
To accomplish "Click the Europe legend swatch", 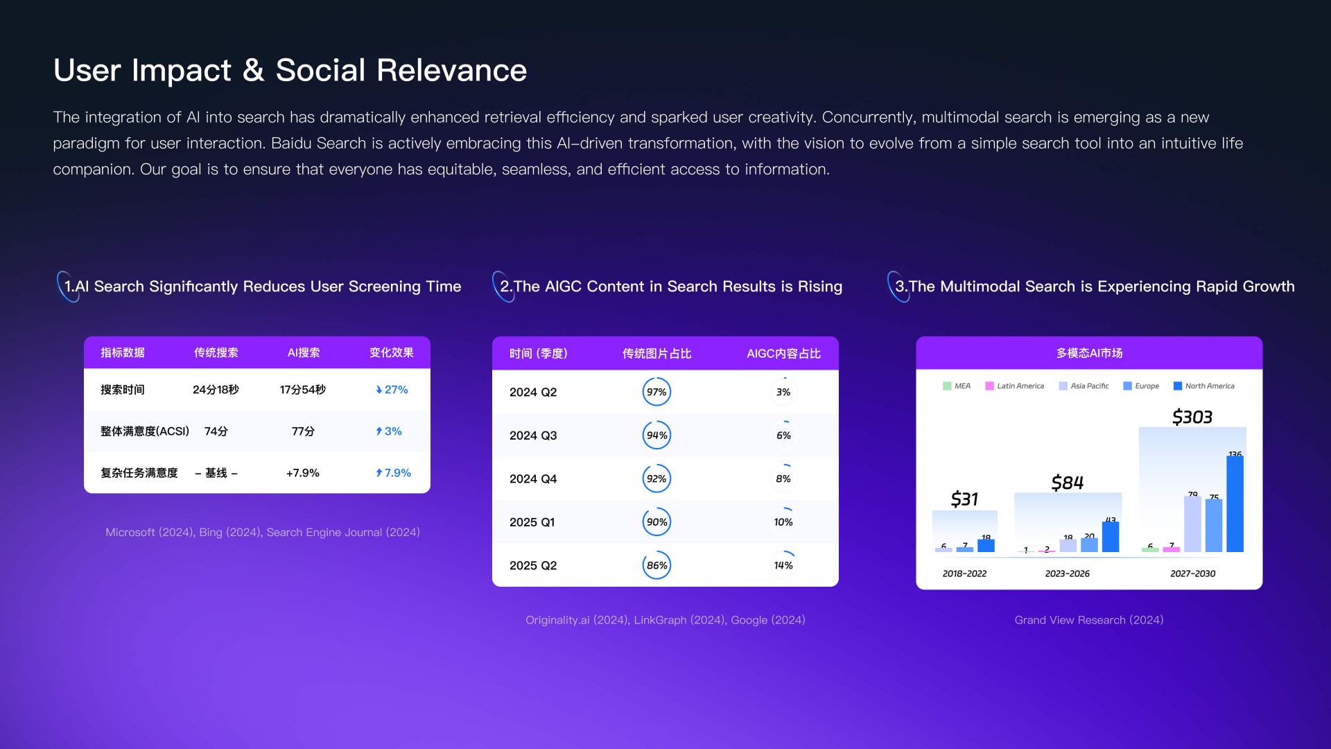I will click(1127, 386).
